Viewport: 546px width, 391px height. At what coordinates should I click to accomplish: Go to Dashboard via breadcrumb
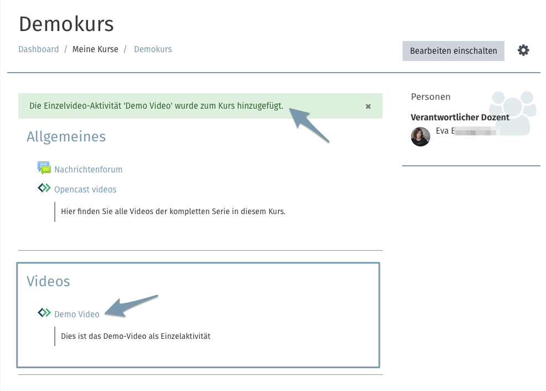39,49
